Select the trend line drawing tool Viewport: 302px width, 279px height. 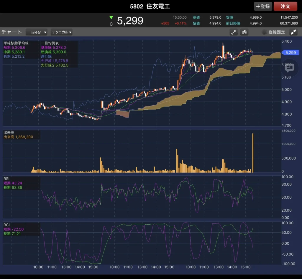(x=234, y=32)
